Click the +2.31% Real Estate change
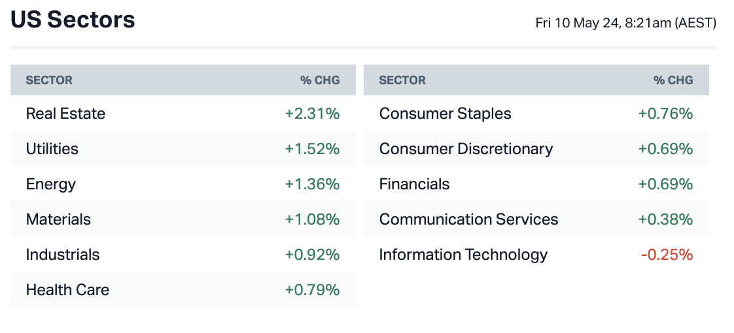This screenshot has height=333, width=734. (x=312, y=114)
